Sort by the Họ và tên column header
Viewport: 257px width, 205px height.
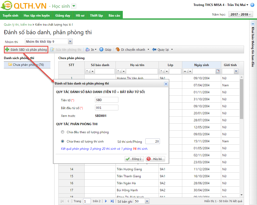137,65
